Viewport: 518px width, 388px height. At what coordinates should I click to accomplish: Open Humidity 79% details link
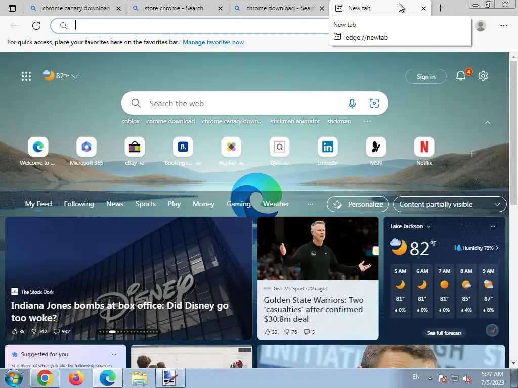[x=477, y=248]
